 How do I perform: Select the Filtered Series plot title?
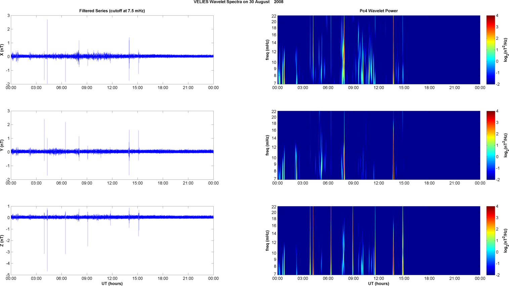[x=112, y=11]
